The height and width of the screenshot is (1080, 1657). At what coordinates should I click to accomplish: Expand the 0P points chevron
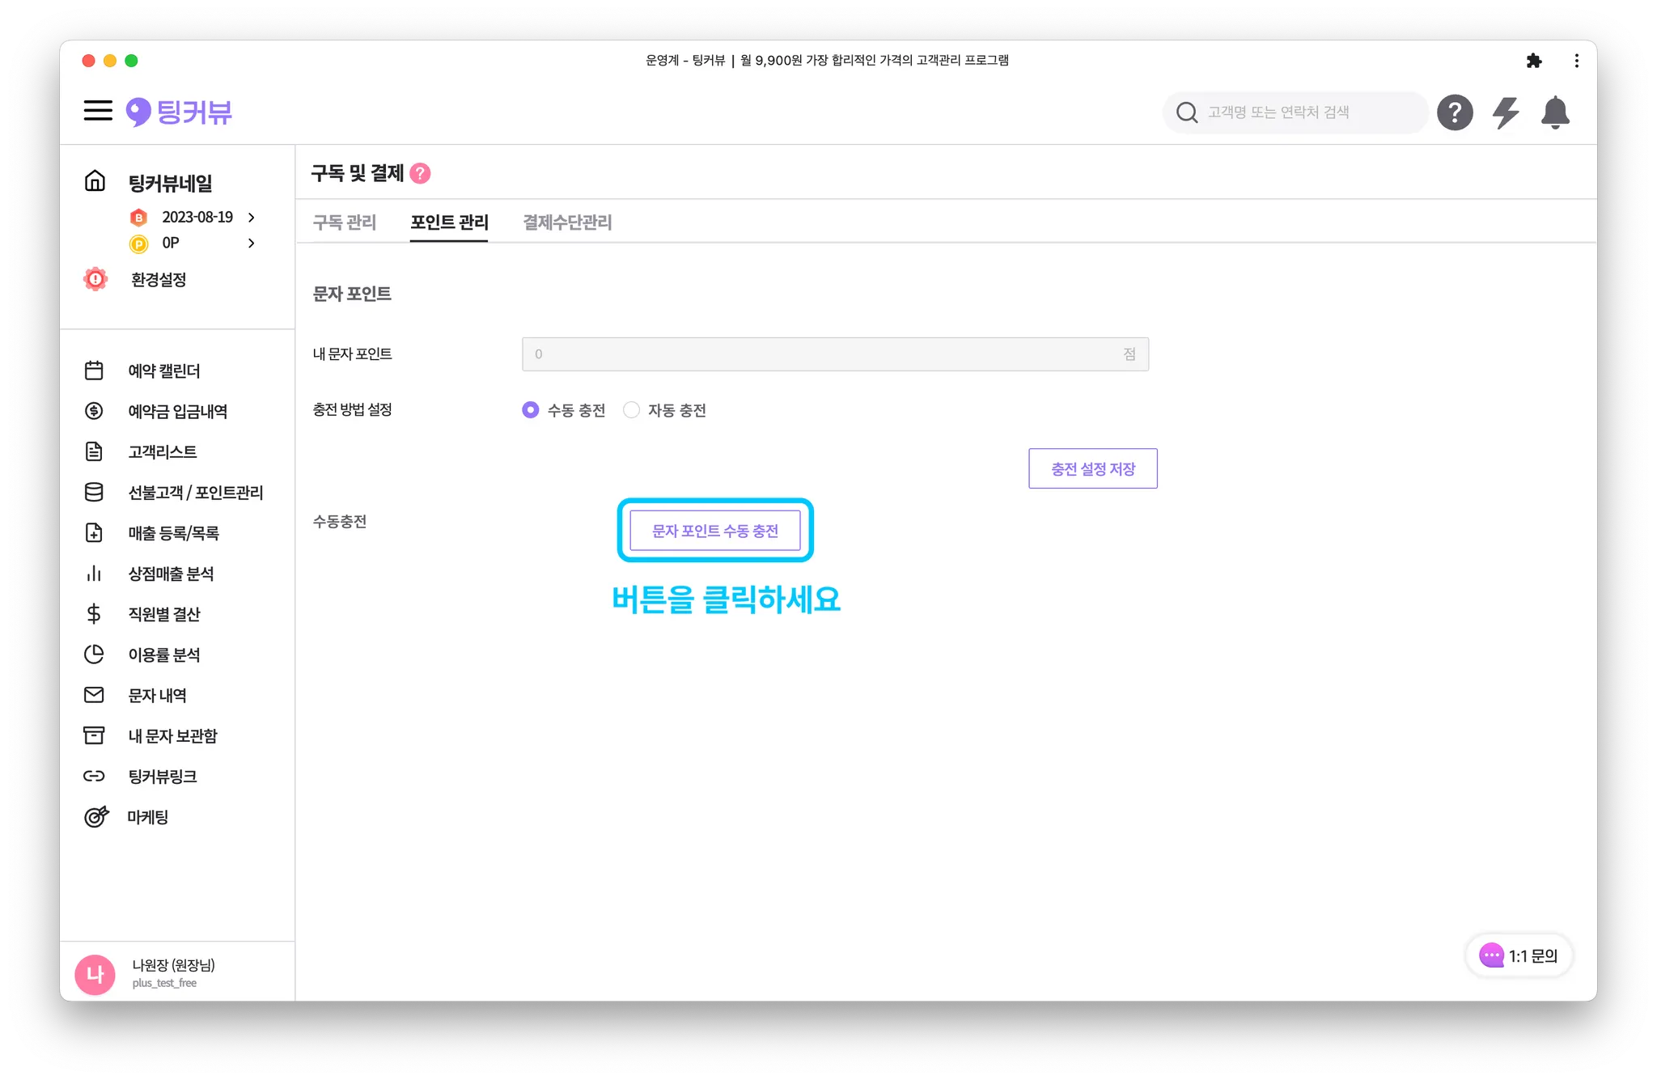pyautogui.click(x=252, y=243)
